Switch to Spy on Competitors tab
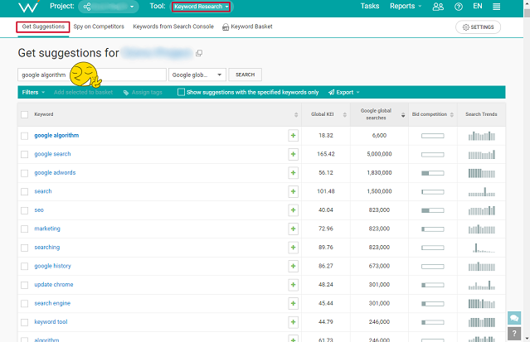Viewport: 530px width, 342px height. (99, 26)
